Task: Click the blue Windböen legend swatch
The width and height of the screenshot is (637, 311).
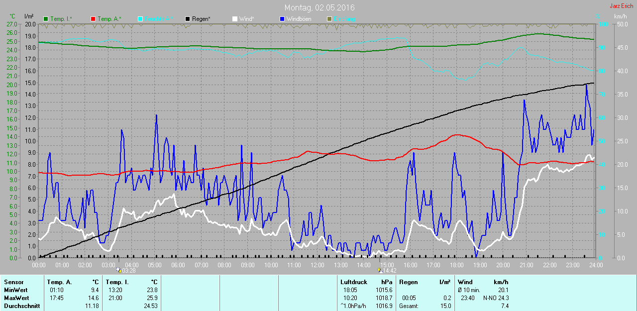Action: pyautogui.click(x=282, y=19)
